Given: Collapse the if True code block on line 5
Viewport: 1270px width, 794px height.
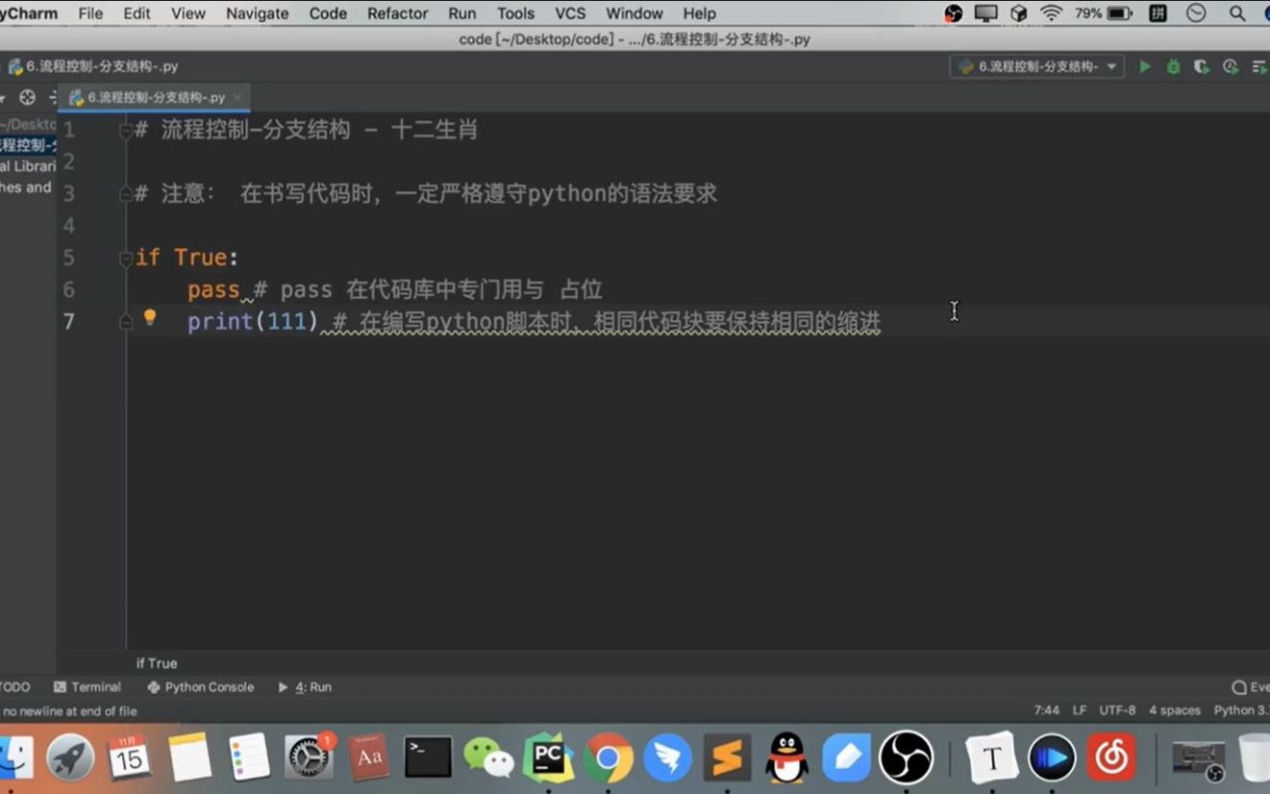Looking at the screenshot, I should coord(126,258).
